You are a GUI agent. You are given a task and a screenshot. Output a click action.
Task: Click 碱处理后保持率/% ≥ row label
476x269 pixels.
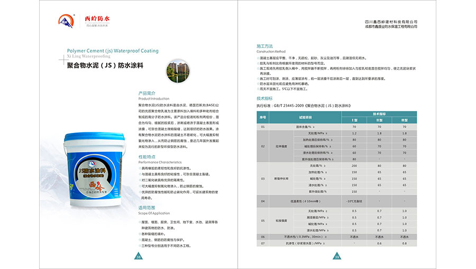click(317, 146)
